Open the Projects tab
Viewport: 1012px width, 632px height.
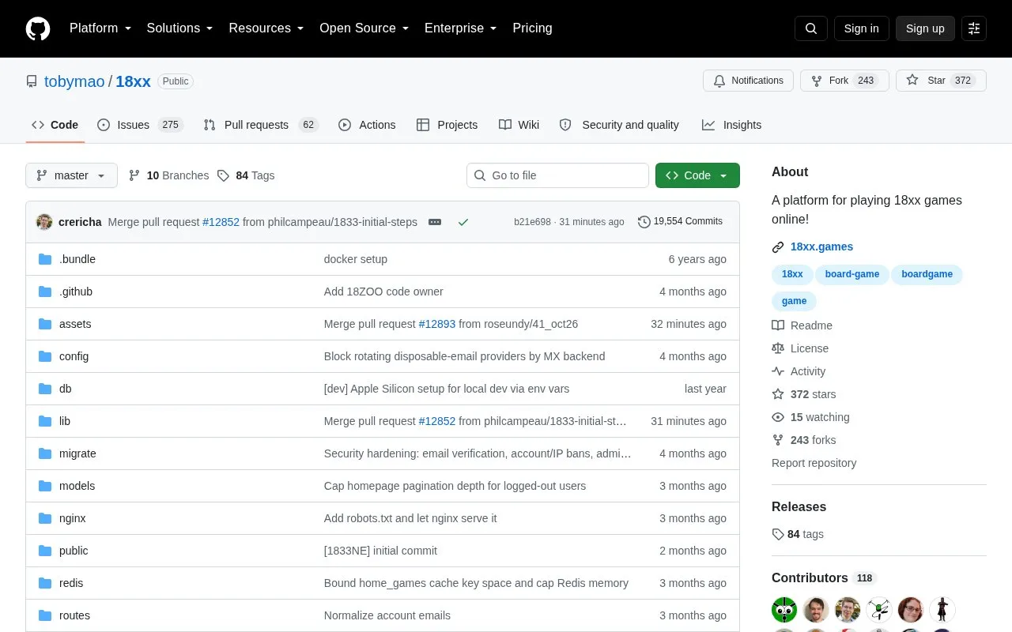(x=447, y=125)
